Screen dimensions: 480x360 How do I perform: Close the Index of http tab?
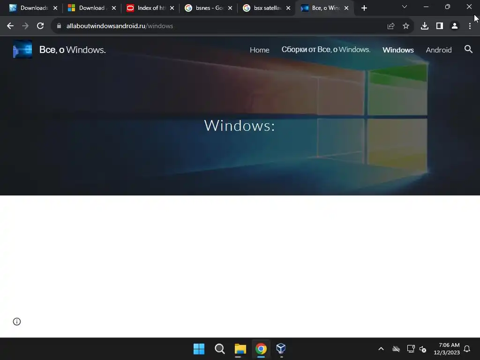point(172,8)
